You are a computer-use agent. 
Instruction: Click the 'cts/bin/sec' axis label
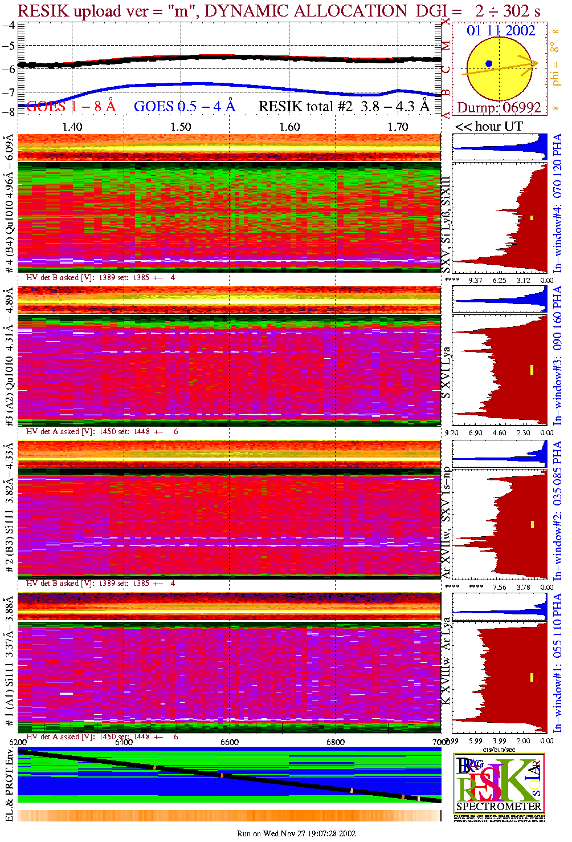click(x=499, y=749)
